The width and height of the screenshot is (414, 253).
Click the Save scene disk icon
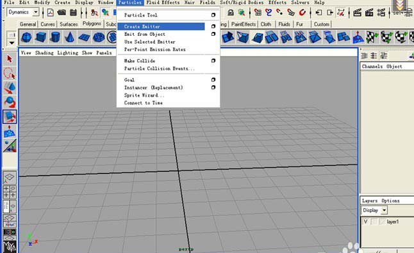73,12
